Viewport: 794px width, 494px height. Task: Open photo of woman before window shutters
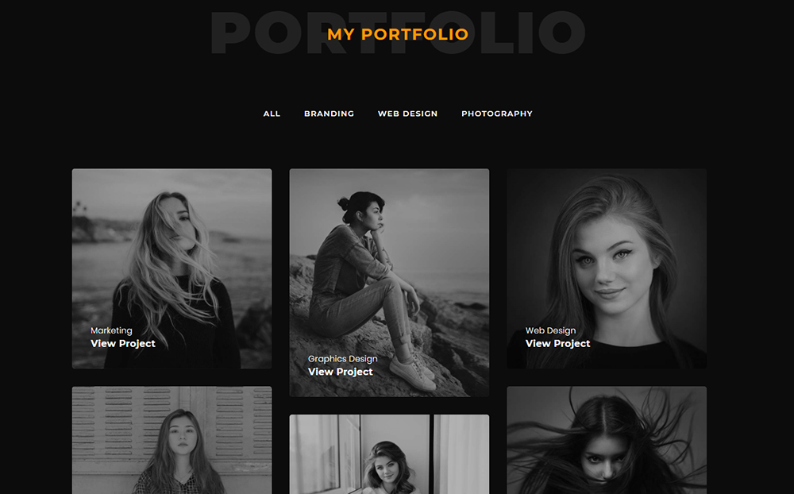point(172,440)
